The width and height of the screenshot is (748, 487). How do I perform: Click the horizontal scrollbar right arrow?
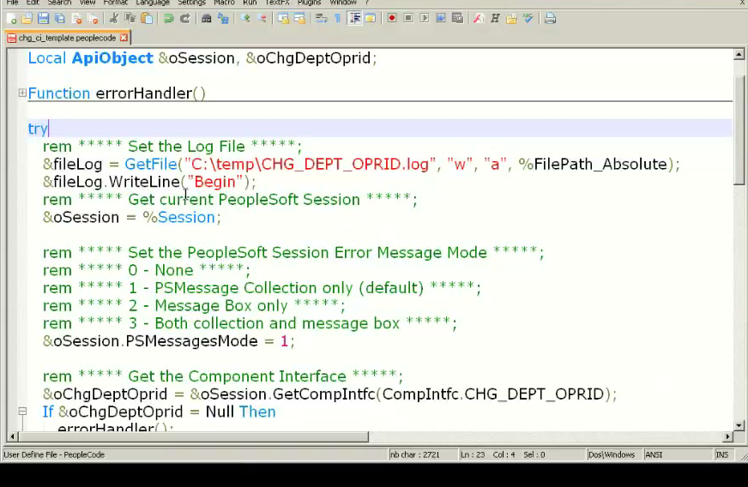click(727, 436)
